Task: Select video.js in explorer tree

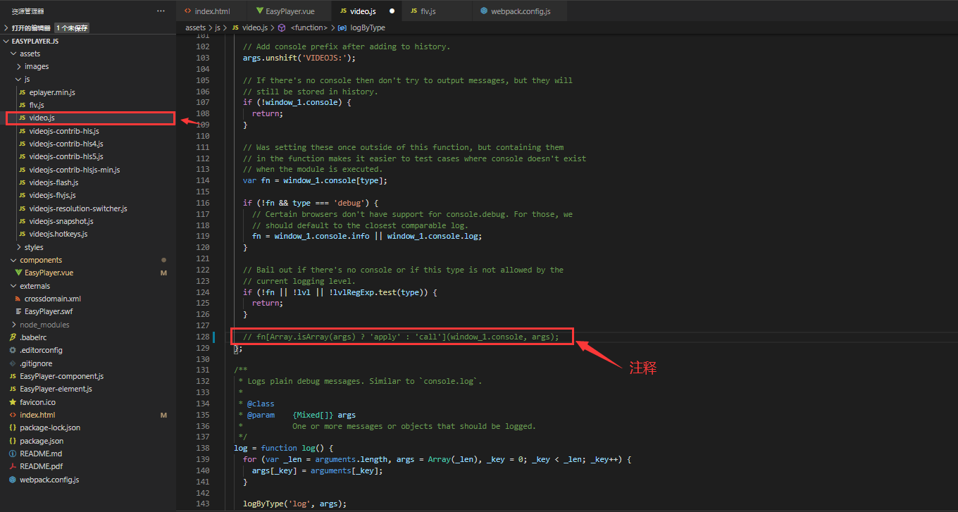Action: coord(42,118)
